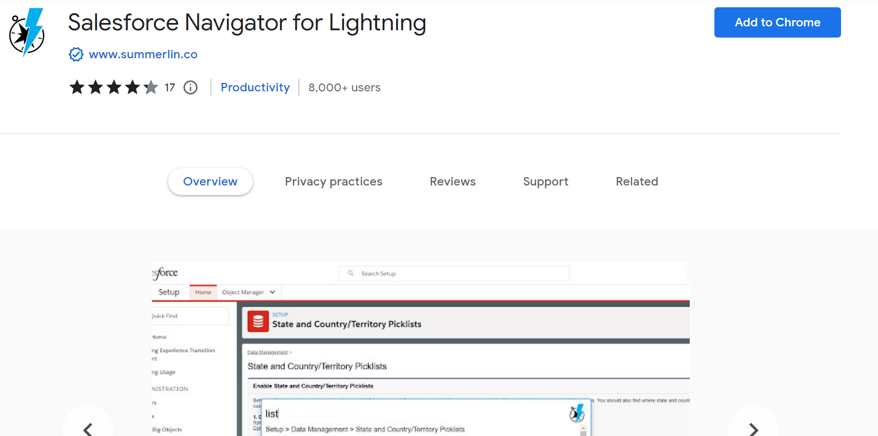Select the Overview tab

click(x=210, y=182)
